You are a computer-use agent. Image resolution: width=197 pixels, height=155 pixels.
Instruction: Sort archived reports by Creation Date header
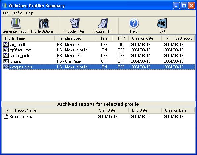click(178, 110)
